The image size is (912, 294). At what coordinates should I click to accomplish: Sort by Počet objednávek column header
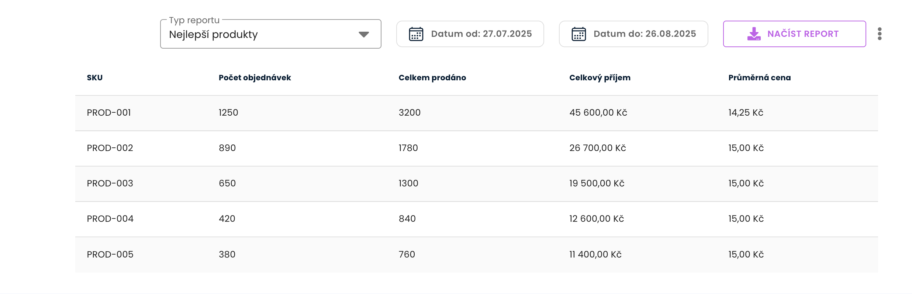coord(255,78)
